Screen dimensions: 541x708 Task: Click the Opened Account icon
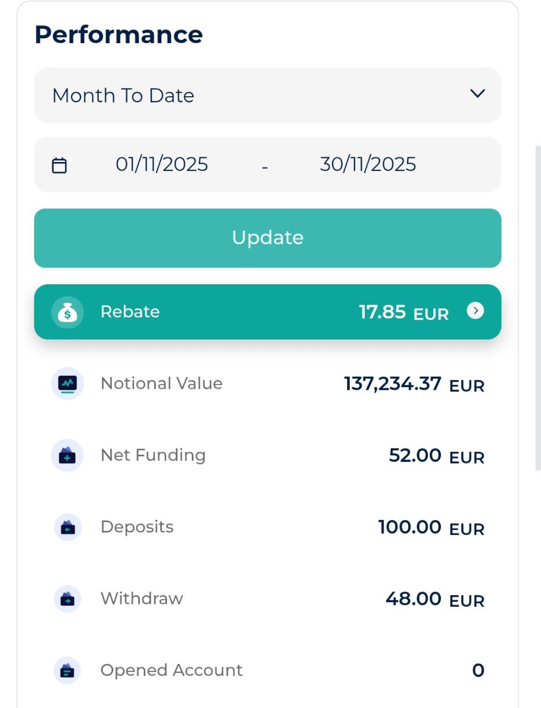pos(67,670)
